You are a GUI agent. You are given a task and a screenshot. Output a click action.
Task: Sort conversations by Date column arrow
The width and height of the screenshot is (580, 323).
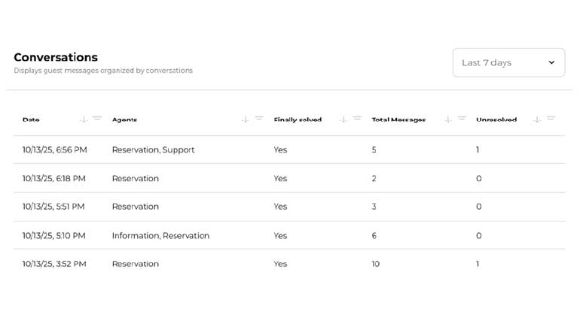coord(84,119)
